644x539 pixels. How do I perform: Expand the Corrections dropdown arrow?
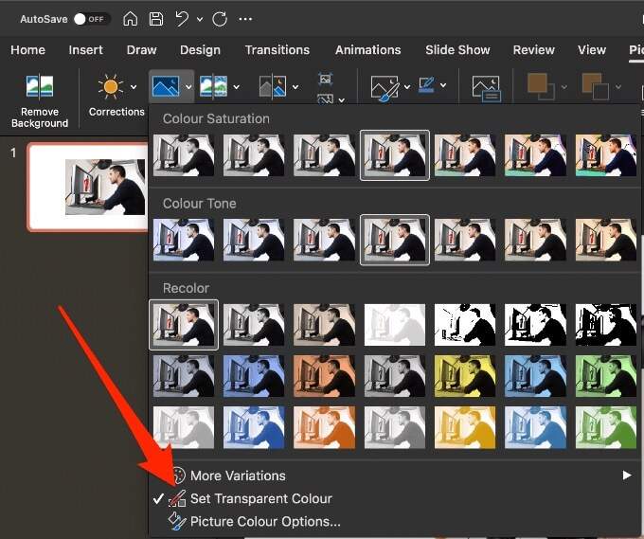(134, 87)
